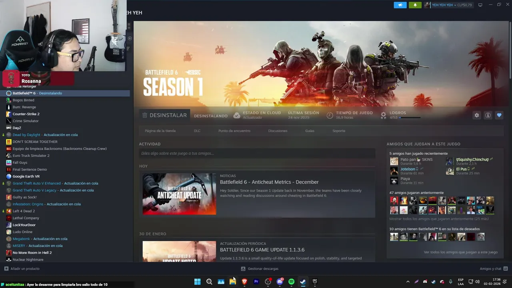Open Battlefield 6 - Anticheat Metrics - December article

point(269,182)
